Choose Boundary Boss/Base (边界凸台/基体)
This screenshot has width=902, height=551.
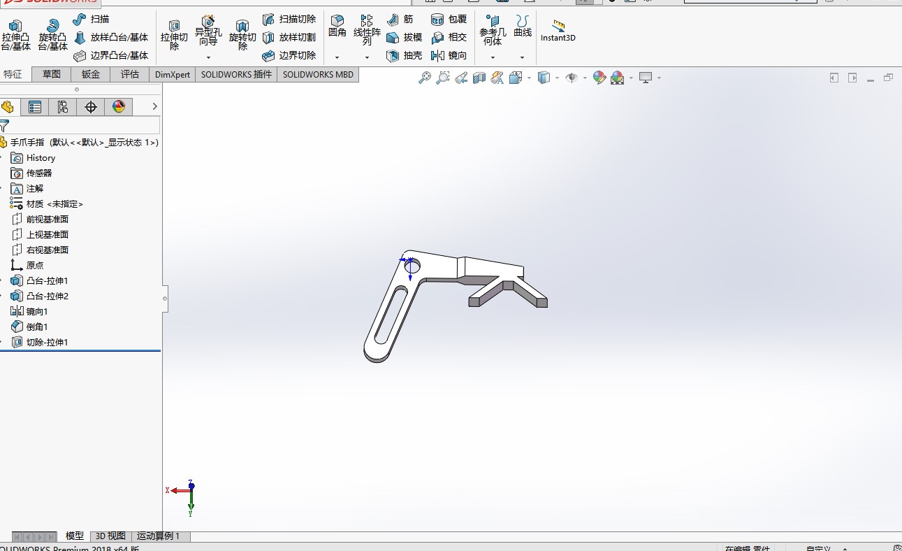coord(111,55)
